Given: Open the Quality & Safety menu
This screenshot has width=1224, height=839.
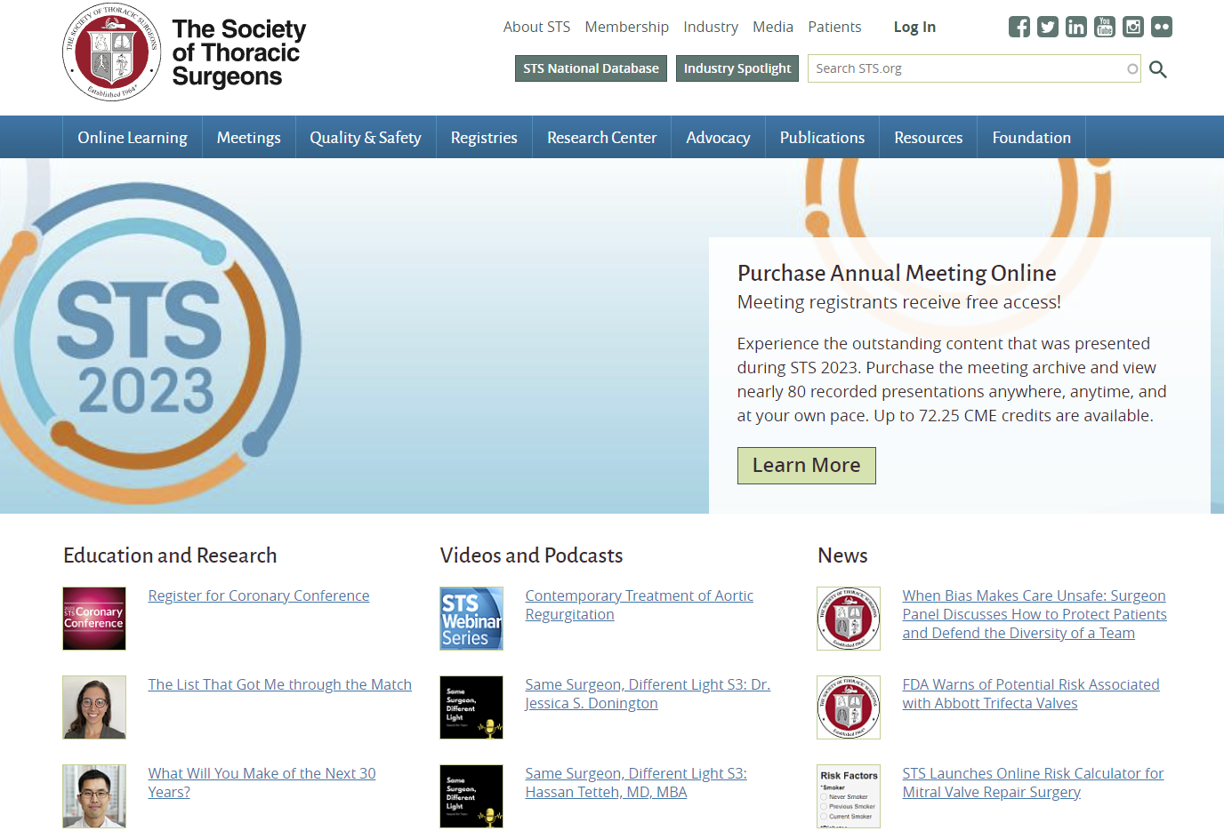Looking at the screenshot, I should pyautogui.click(x=366, y=137).
